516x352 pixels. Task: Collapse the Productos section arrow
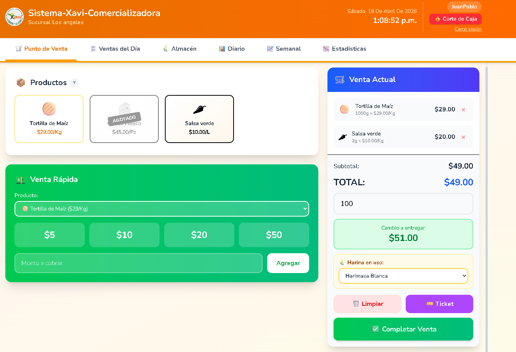74,82
